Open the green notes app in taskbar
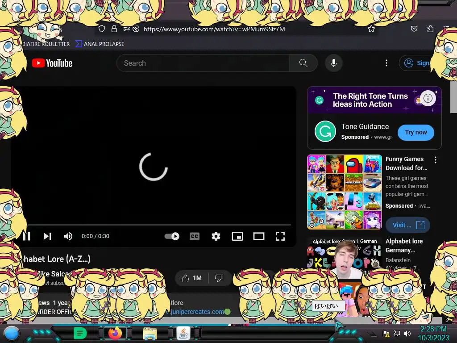The height and width of the screenshot is (343, 457). click(x=80, y=333)
